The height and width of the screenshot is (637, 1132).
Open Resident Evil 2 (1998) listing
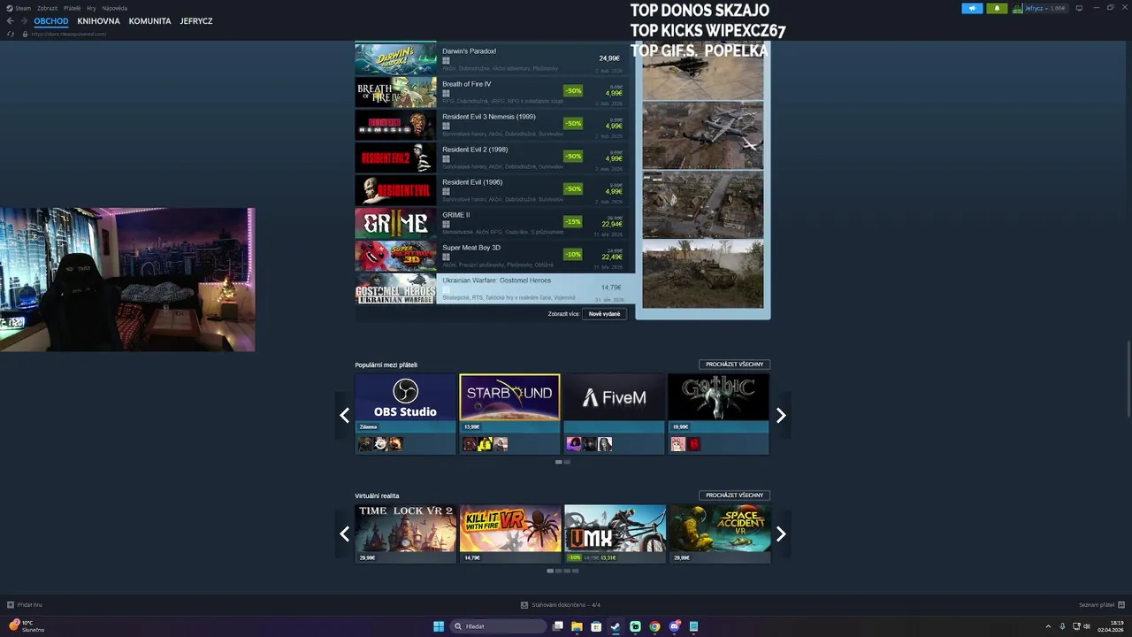tap(494, 157)
